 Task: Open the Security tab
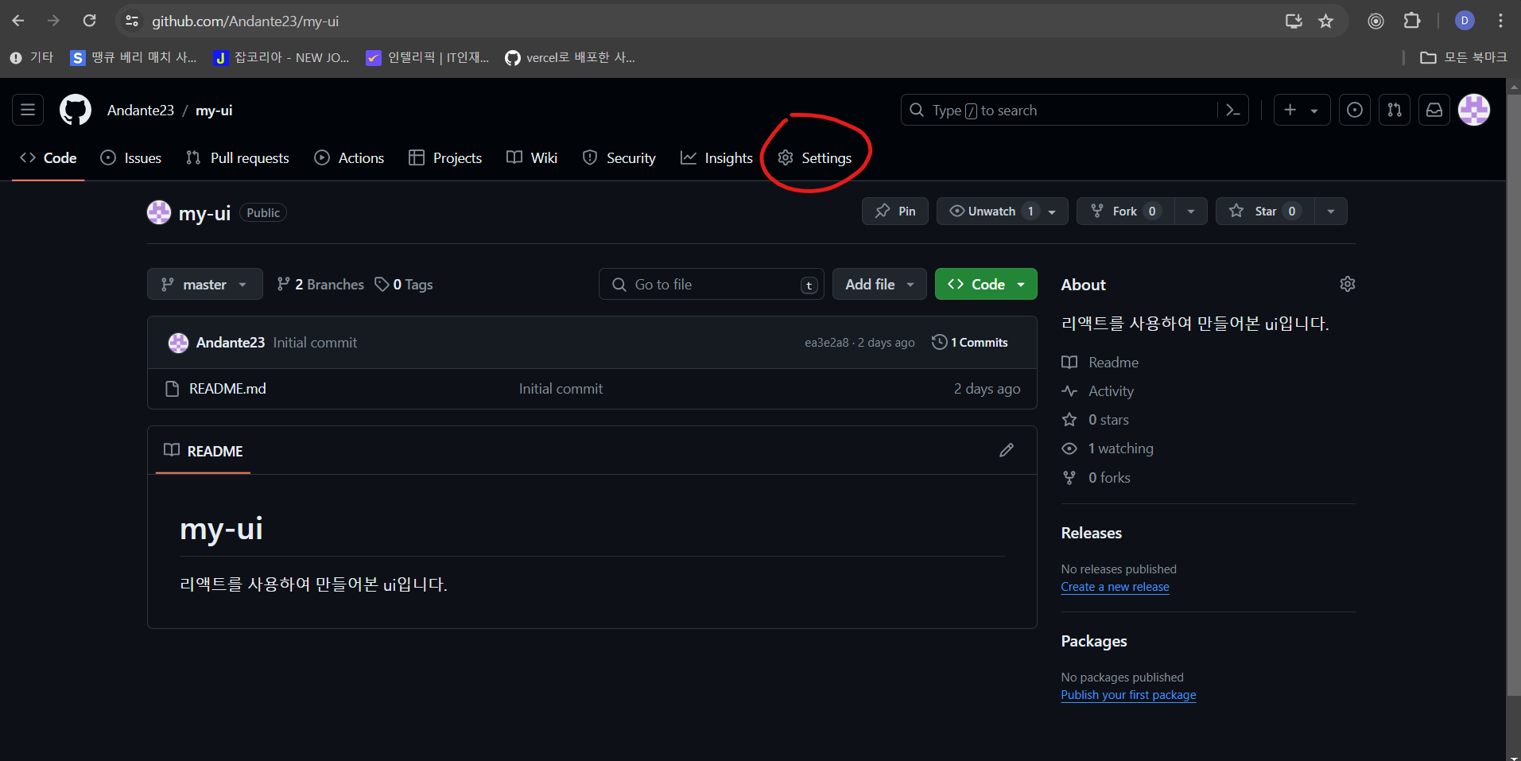coord(619,157)
